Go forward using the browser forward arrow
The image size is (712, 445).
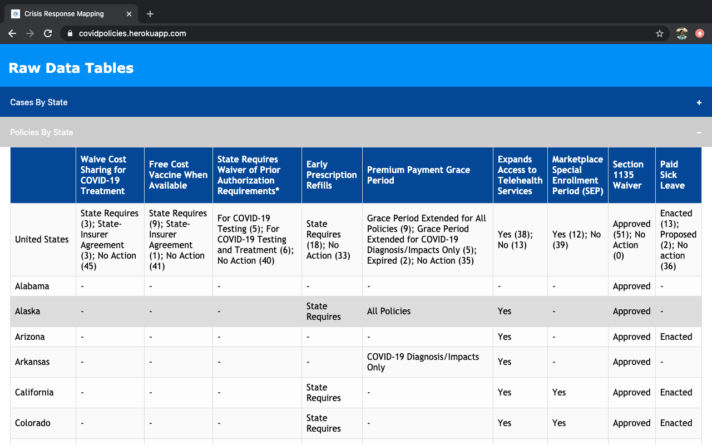click(x=30, y=33)
